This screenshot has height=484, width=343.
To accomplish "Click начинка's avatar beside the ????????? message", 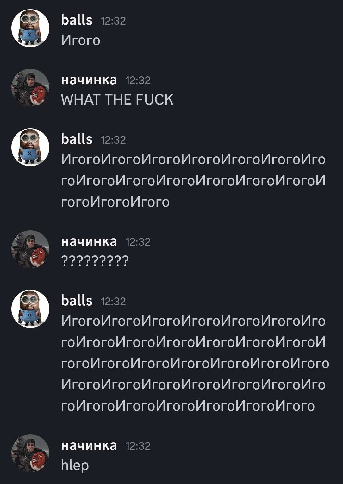I will coord(30,249).
